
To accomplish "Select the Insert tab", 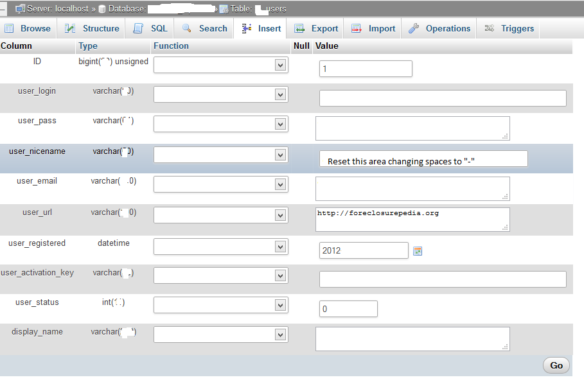I will click(x=260, y=28).
